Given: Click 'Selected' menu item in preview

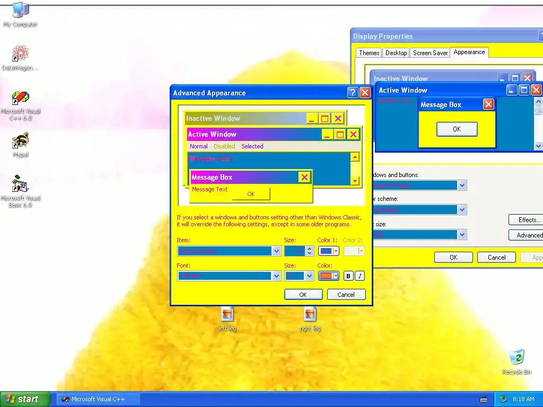Looking at the screenshot, I should point(252,146).
